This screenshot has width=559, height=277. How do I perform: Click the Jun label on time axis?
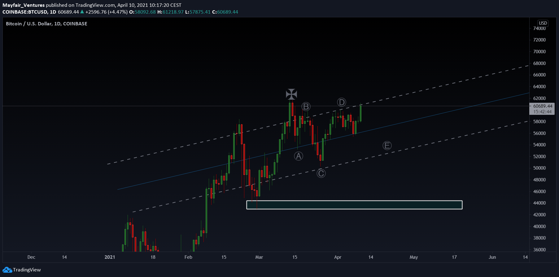point(492,257)
